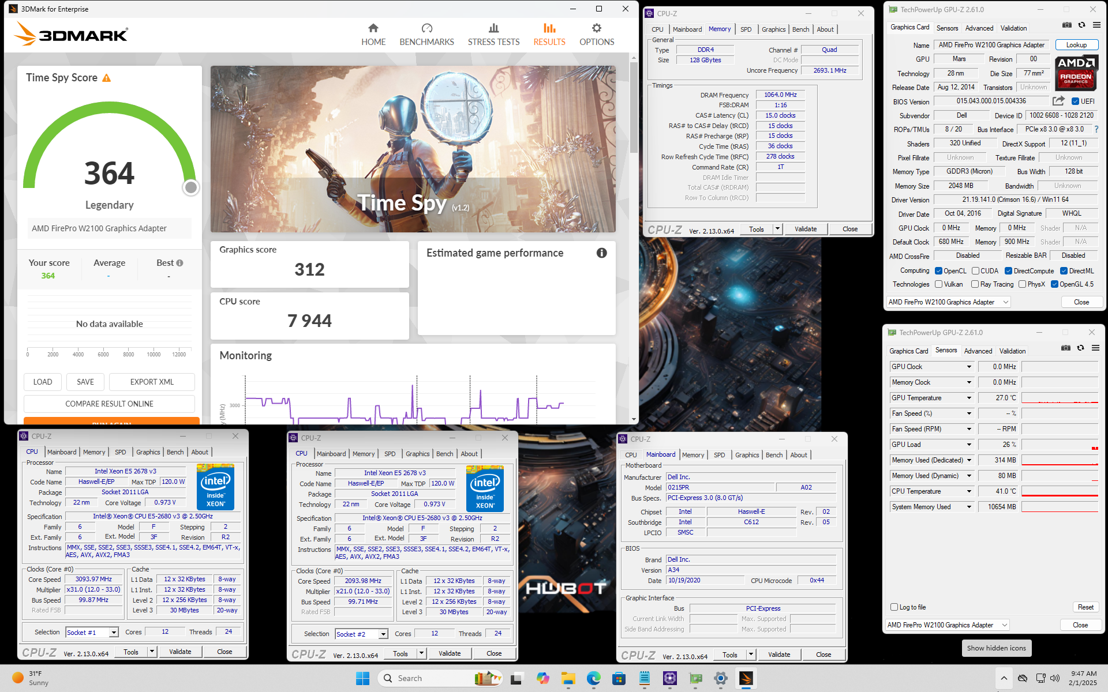Image resolution: width=1108 pixels, height=692 pixels.
Task: Expand System Memory Used sensor dropdown
Action: pyautogui.click(x=969, y=507)
